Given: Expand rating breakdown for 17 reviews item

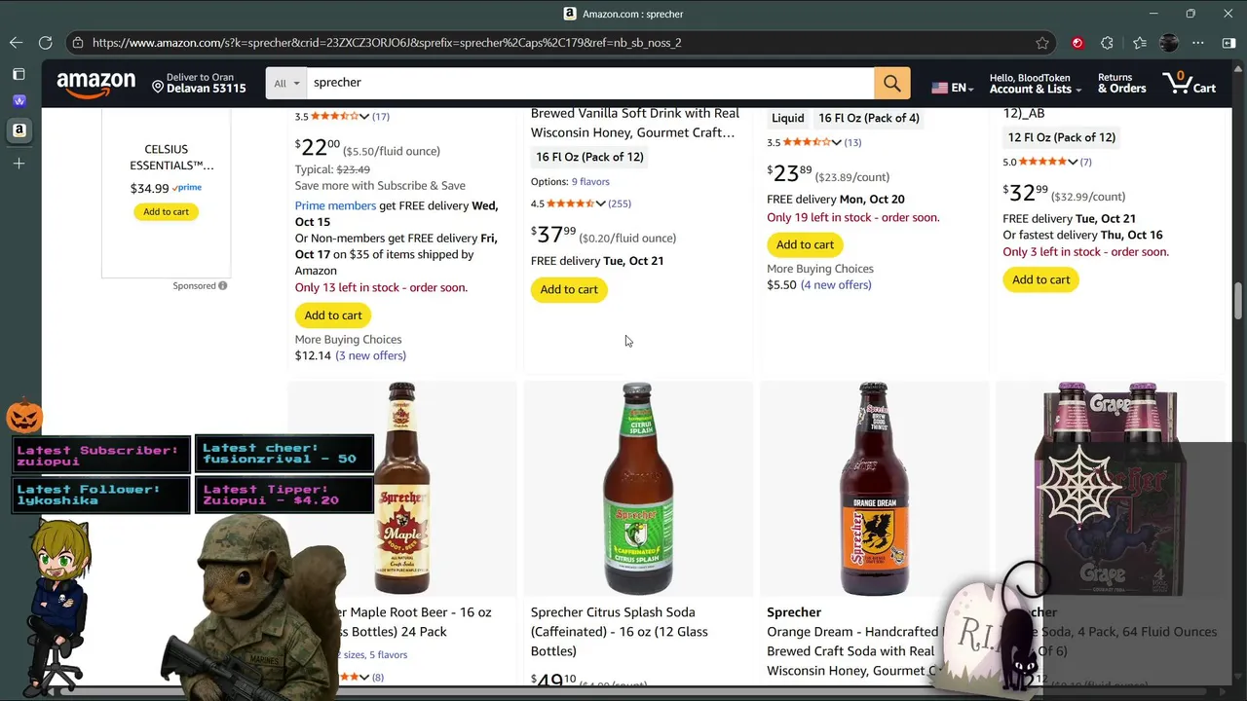Looking at the screenshot, I should tap(364, 117).
